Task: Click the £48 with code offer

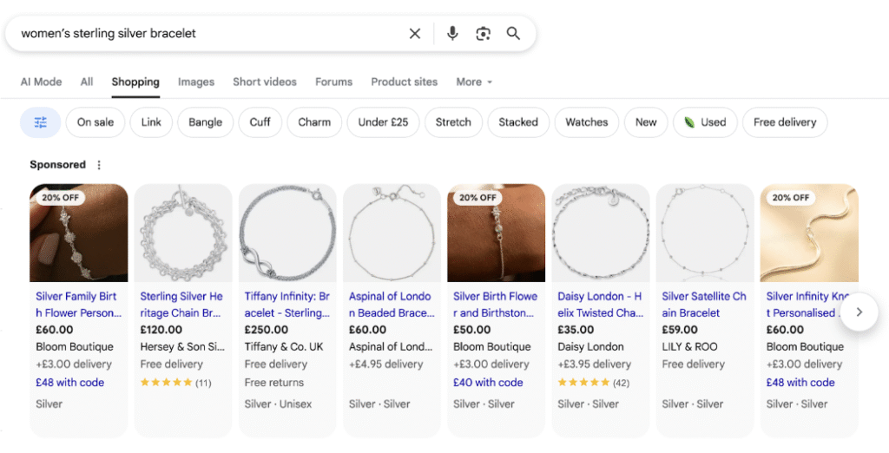Action: click(x=69, y=382)
